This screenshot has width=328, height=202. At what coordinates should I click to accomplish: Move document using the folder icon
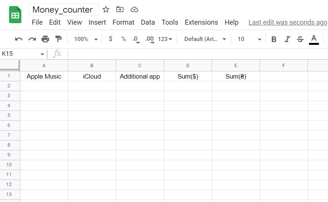120,9
